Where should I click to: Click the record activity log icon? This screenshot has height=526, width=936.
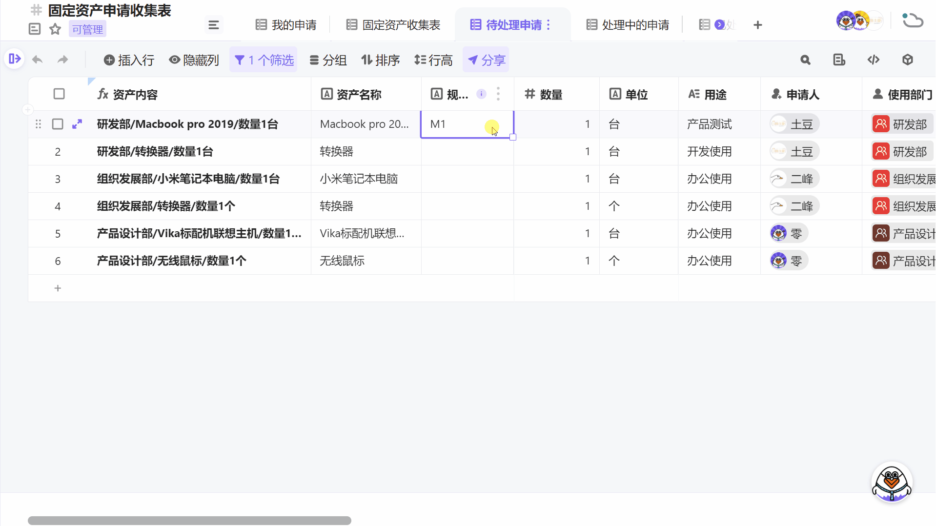tap(839, 60)
